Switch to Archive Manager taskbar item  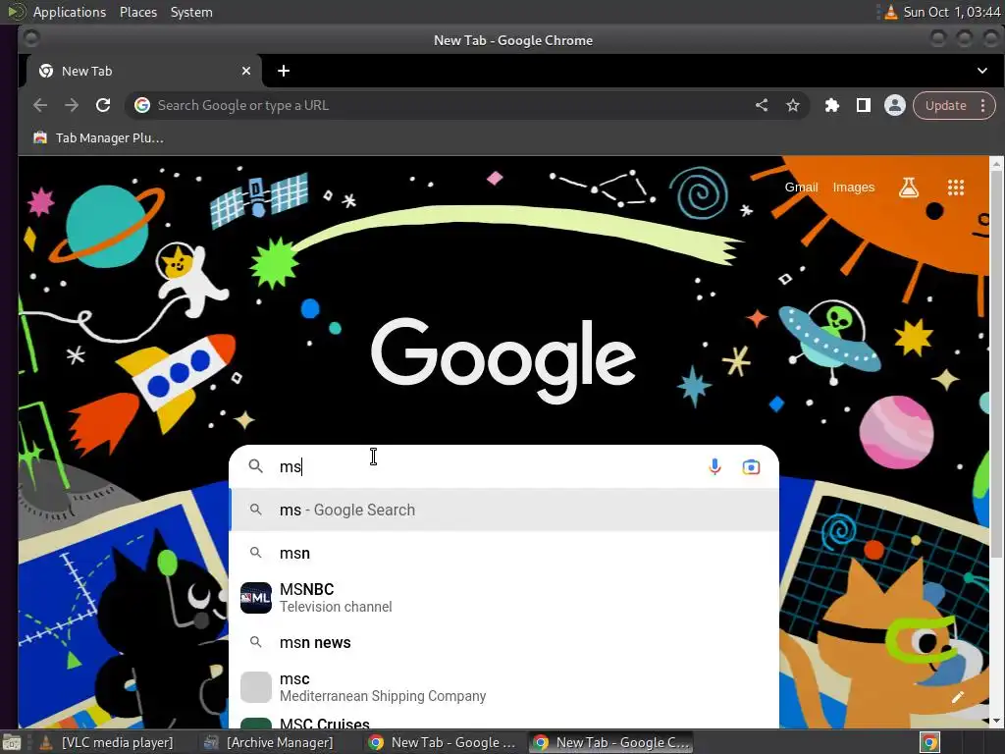(269, 742)
